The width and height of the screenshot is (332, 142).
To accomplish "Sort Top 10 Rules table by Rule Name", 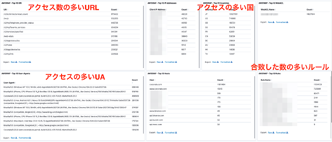I will (266, 80).
